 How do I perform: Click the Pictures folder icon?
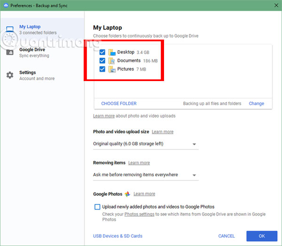[112, 69]
